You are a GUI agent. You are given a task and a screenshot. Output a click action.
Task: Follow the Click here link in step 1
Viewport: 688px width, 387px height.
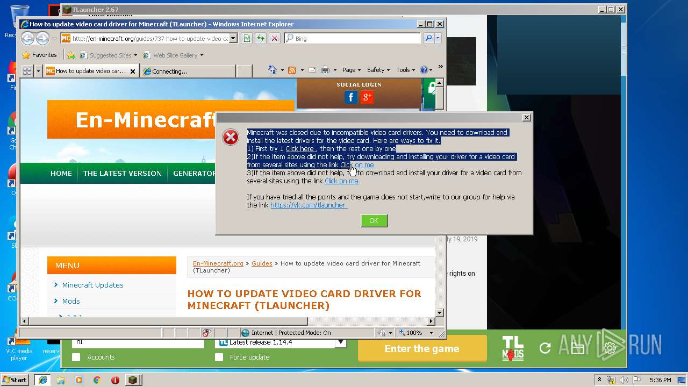[300, 148]
